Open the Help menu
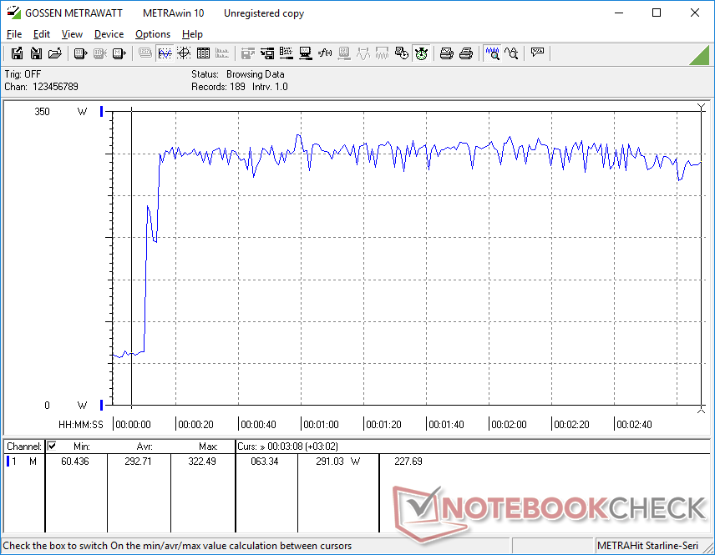The image size is (715, 555). pyautogui.click(x=192, y=34)
